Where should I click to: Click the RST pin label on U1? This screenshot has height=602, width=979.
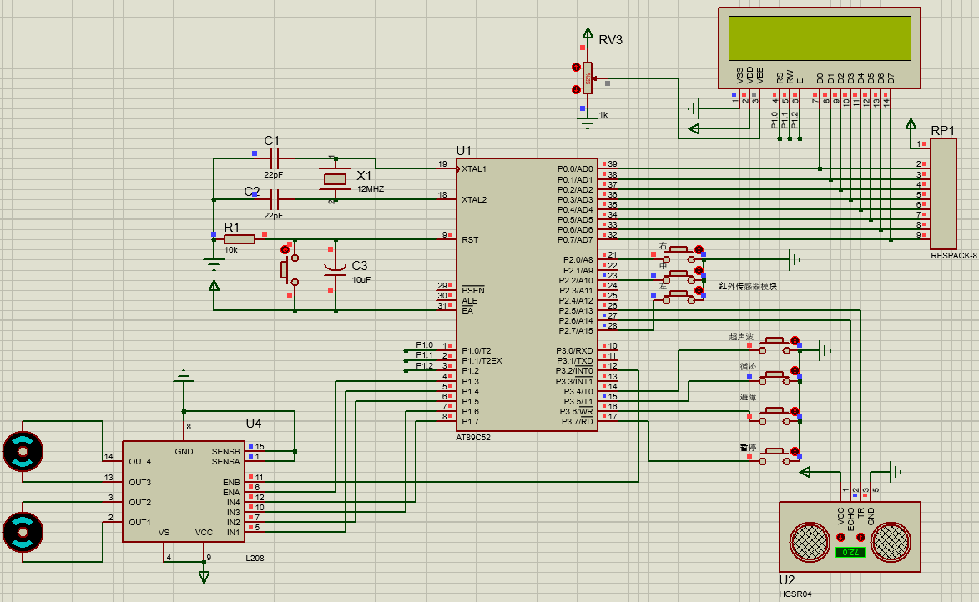[x=470, y=239]
